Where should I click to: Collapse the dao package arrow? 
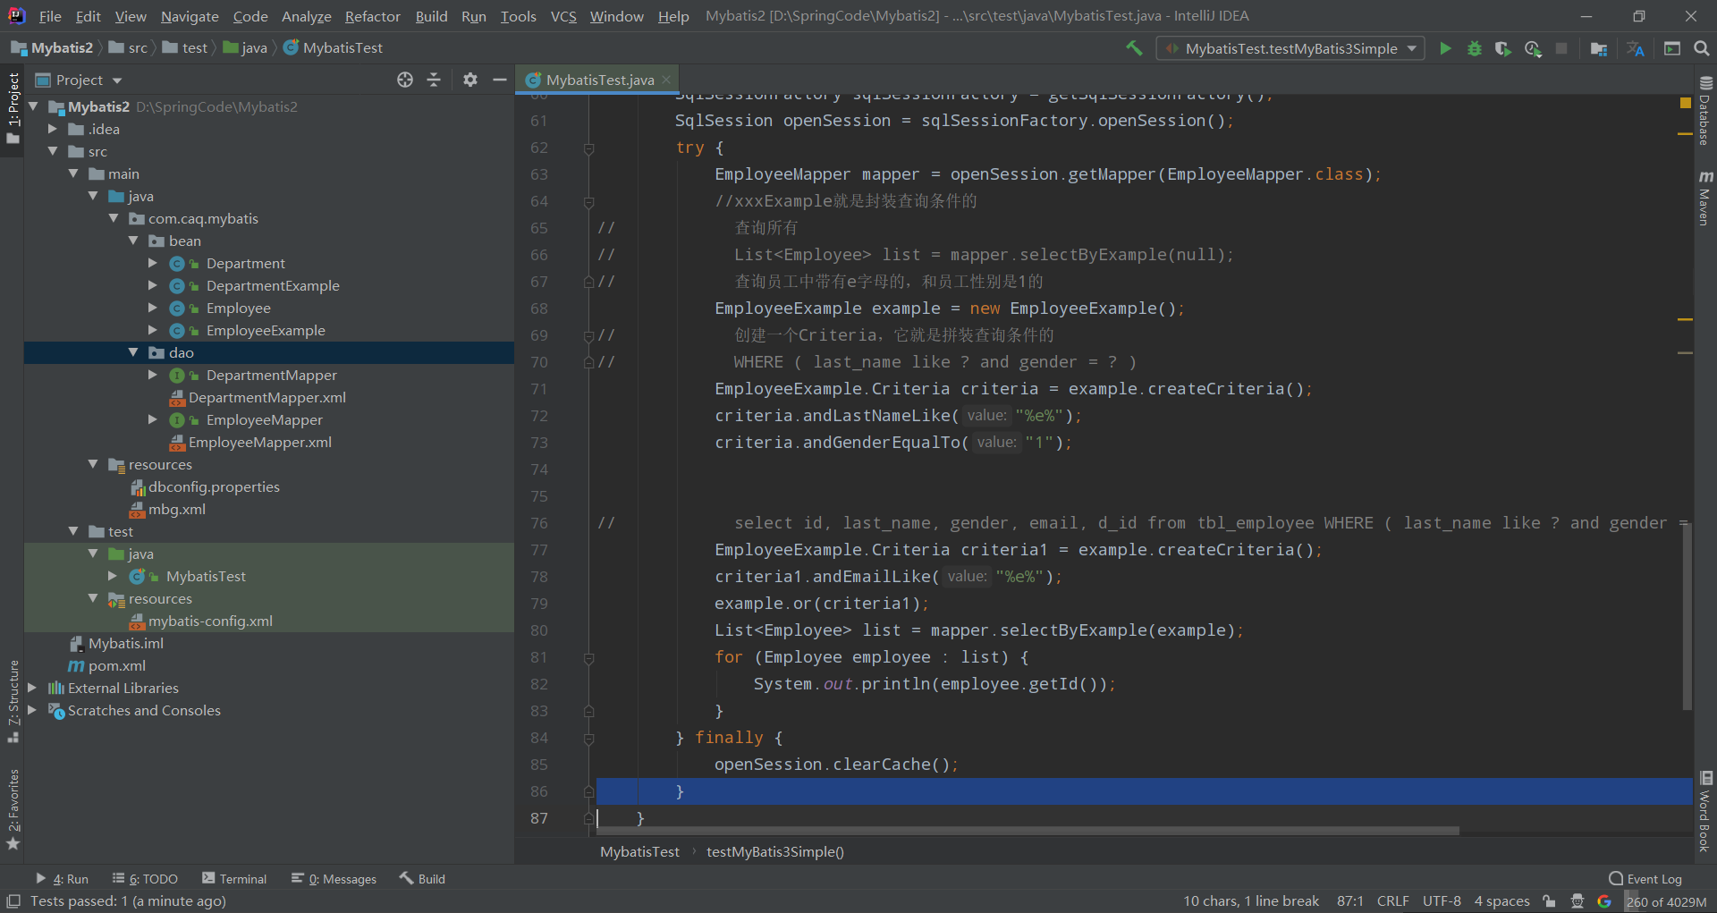click(133, 352)
